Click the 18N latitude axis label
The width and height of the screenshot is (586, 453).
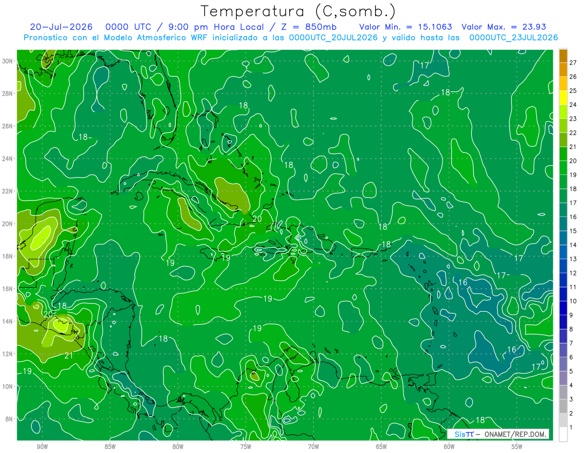click(7, 257)
